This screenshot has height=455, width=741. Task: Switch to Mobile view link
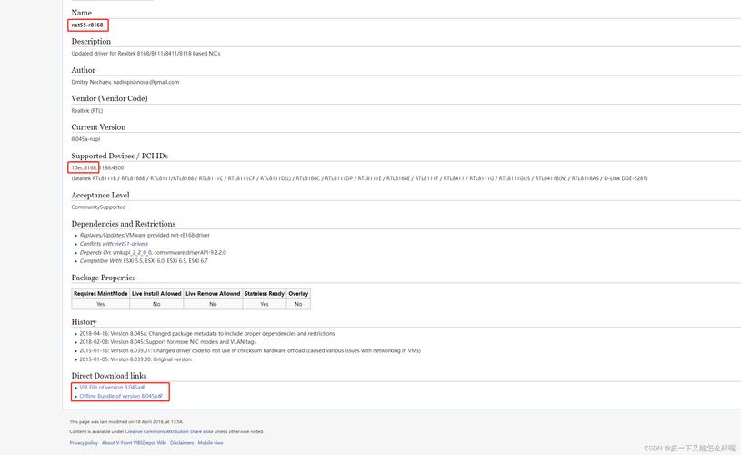point(210,442)
